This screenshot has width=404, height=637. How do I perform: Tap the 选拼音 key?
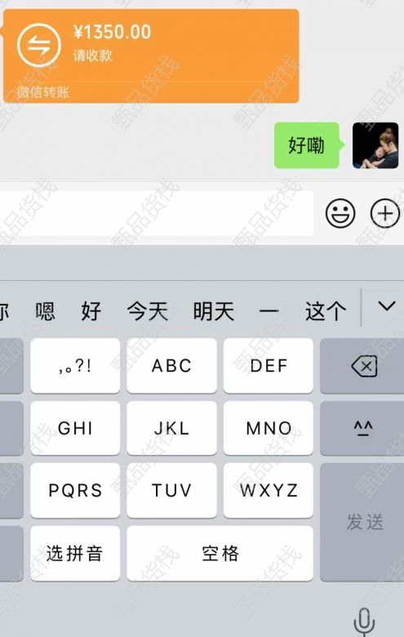[x=75, y=554]
